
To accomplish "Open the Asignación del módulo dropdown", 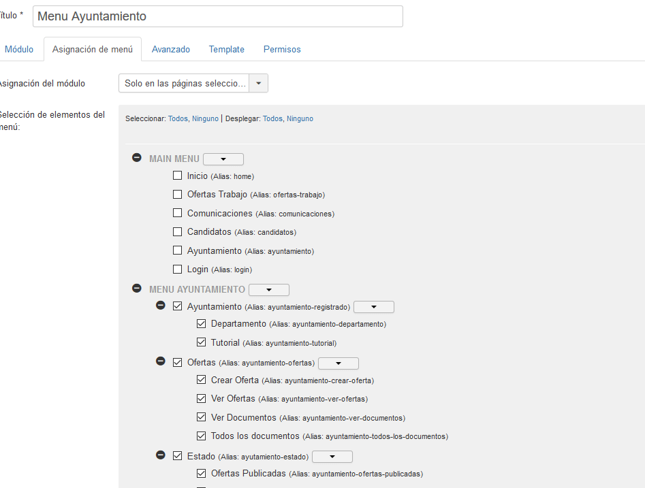I will click(x=193, y=83).
